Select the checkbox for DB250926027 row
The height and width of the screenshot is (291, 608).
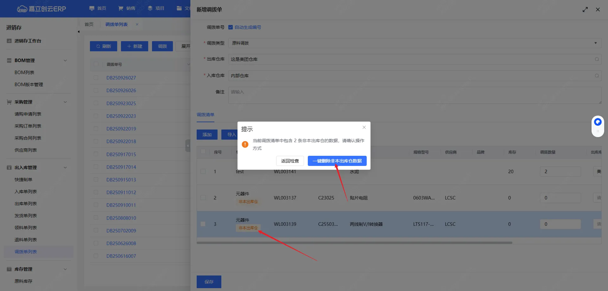point(96,78)
